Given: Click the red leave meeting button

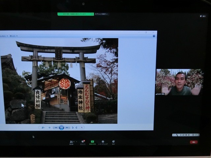Looking at the screenshot, I should [x=194, y=142].
